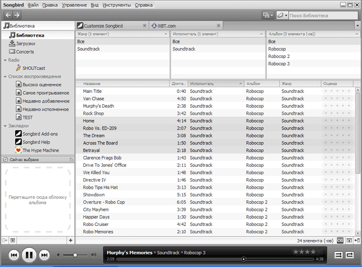Image resolution: width=362 pixels, height=267 pixels.
Task: Adjust the volume slider knob
Action: click(x=75, y=255)
